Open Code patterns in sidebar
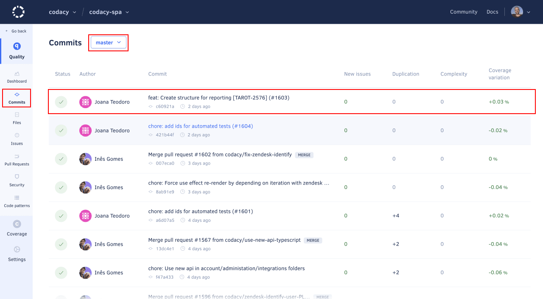543x299 pixels. 17,198
